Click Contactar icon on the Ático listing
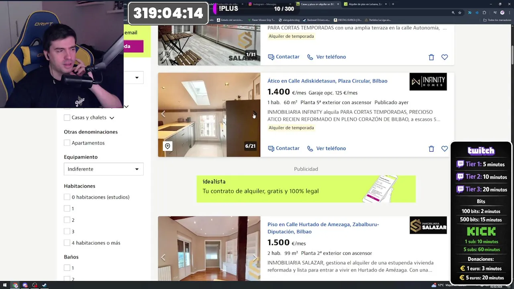The width and height of the screenshot is (514, 289). pos(271,149)
